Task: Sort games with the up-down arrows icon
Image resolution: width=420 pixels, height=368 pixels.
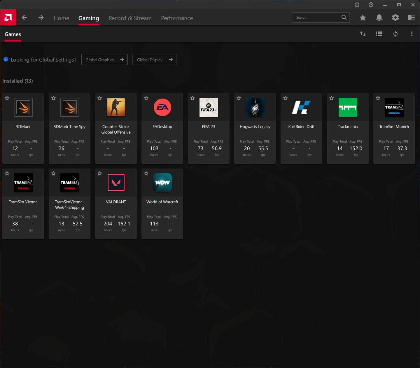Action: pos(363,34)
